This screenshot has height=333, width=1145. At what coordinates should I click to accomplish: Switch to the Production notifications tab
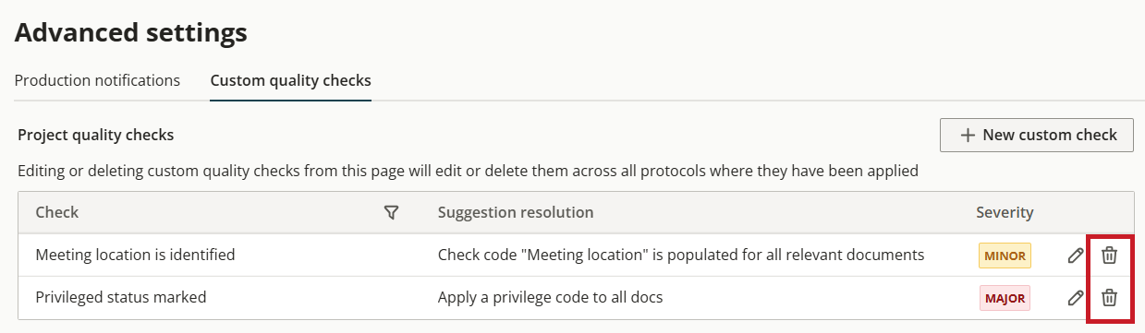pos(97,80)
